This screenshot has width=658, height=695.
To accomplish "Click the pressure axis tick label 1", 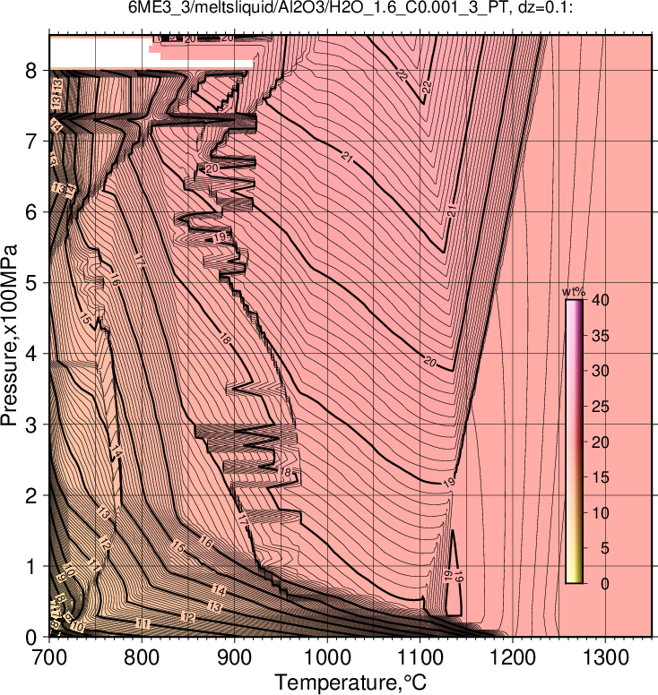I will coord(31,566).
